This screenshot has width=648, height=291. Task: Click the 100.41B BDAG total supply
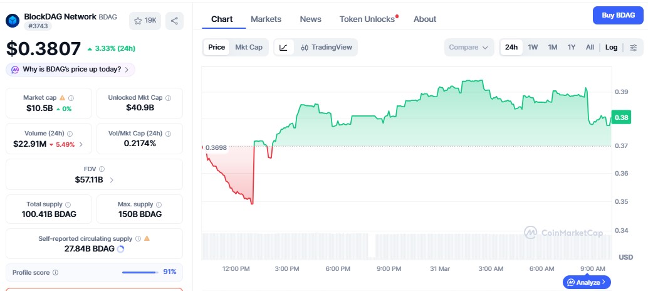point(49,214)
